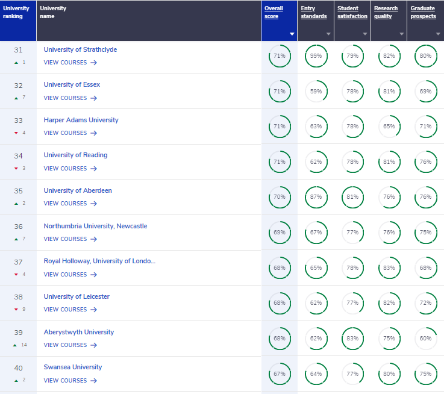Click Strathclyde's 99% entry standards circle
This screenshot has height=394, width=444.
click(316, 56)
